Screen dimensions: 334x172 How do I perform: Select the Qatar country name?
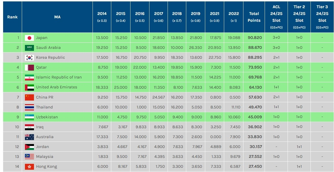click(x=41, y=68)
